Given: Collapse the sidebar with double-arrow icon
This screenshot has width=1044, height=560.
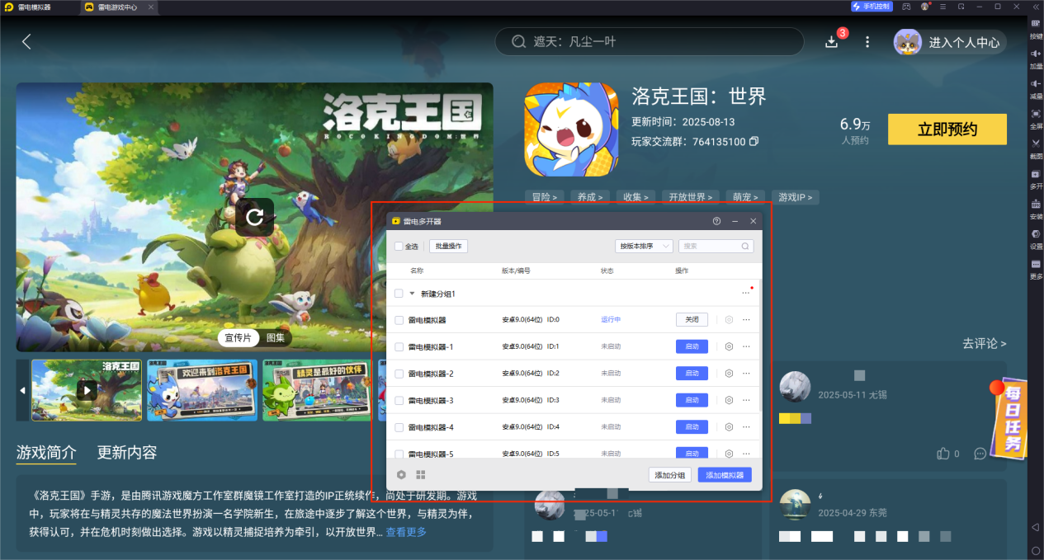Looking at the screenshot, I should (1036, 7).
